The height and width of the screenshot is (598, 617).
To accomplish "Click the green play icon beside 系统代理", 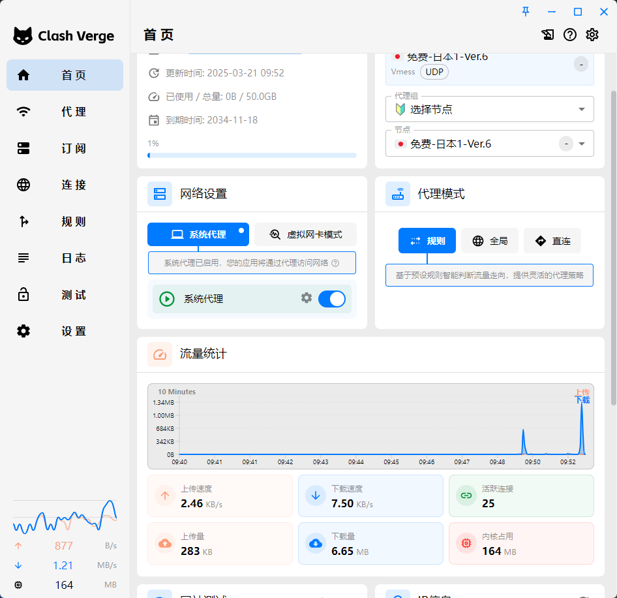I will (167, 299).
